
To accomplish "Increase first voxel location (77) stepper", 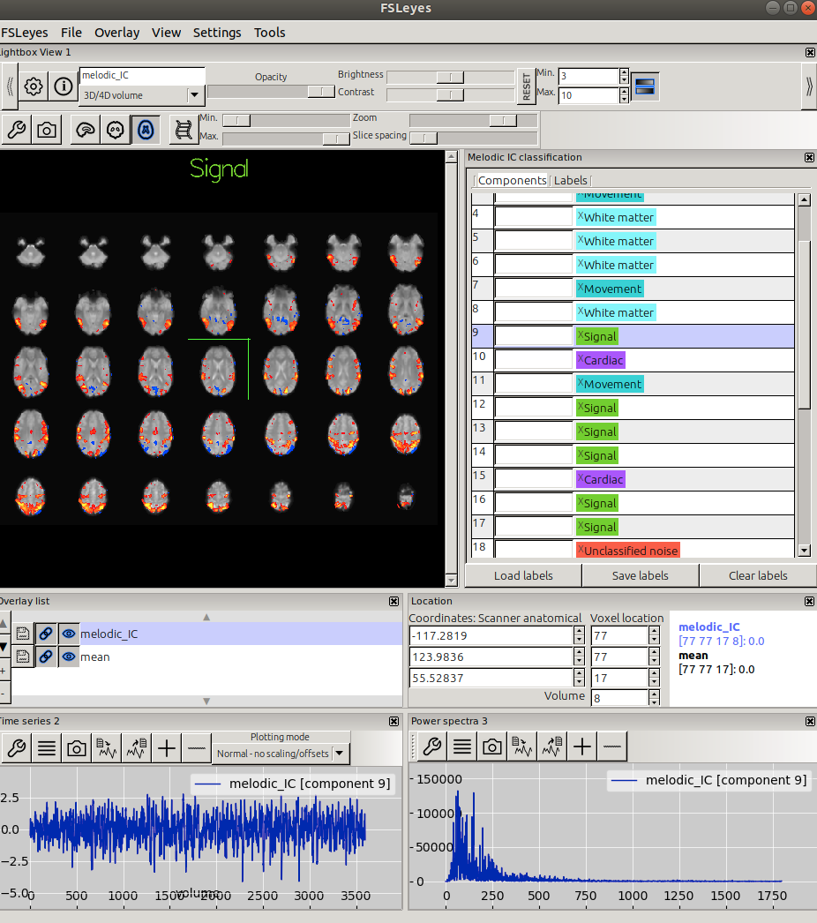I will click(x=654, y=631).
